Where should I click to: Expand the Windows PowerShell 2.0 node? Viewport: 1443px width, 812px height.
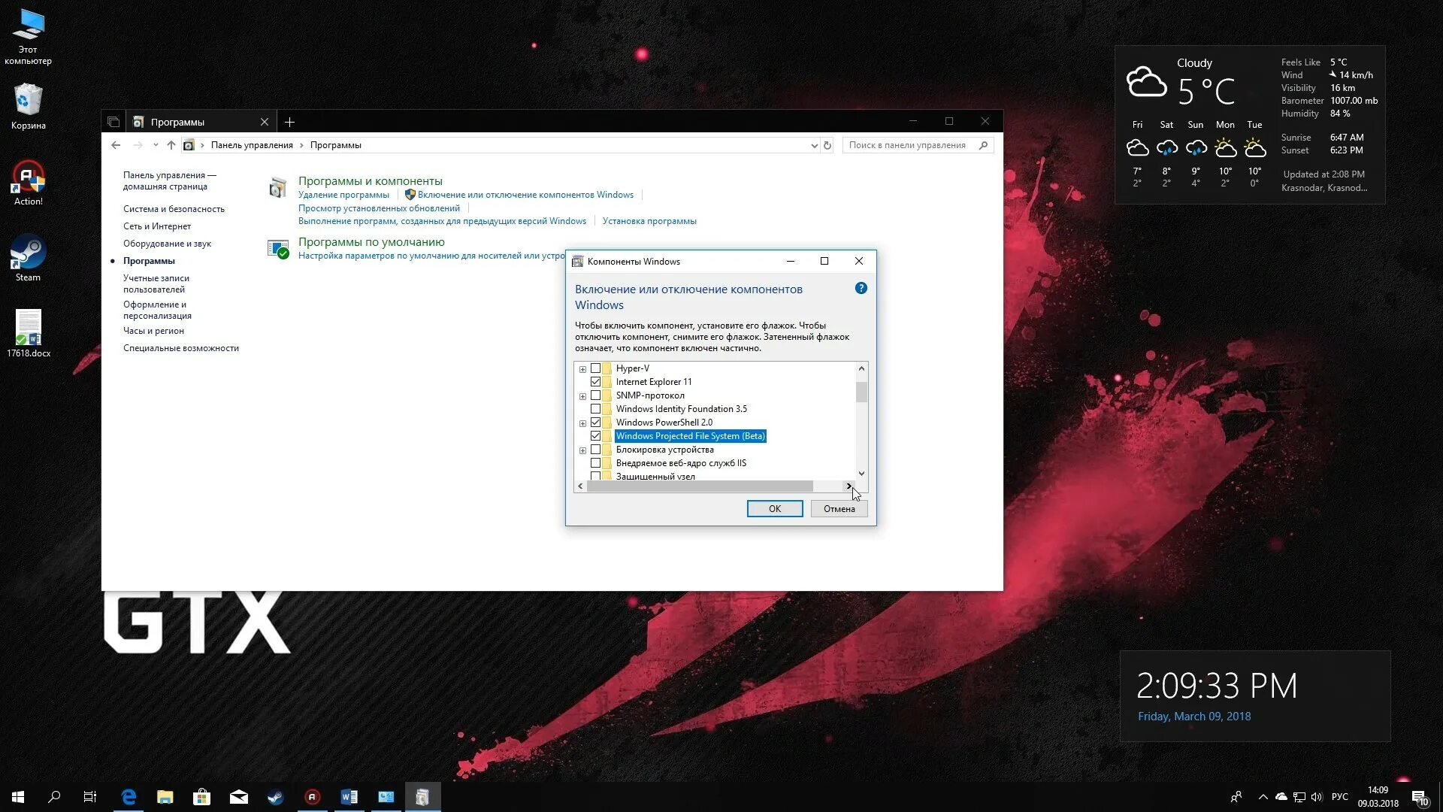(582, 423)
